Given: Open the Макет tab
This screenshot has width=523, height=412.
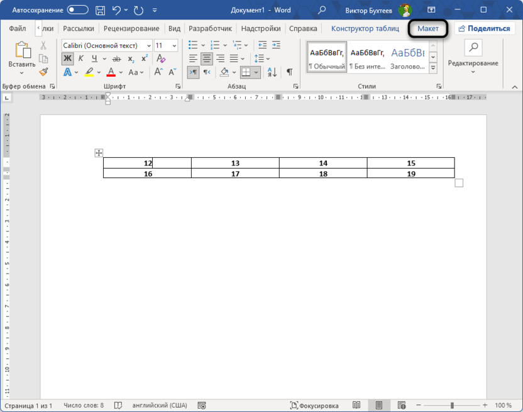Looking at the screenshot, I should coord(428,28).
